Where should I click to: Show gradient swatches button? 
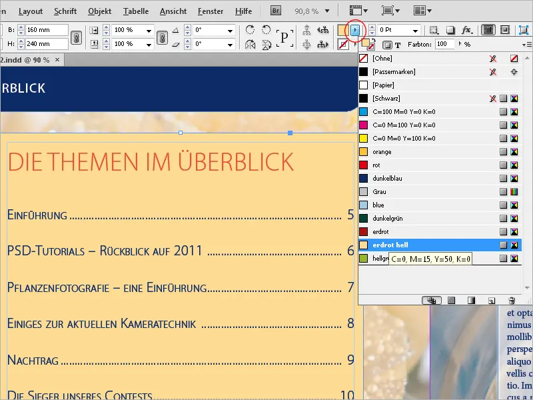click(471, 301)
